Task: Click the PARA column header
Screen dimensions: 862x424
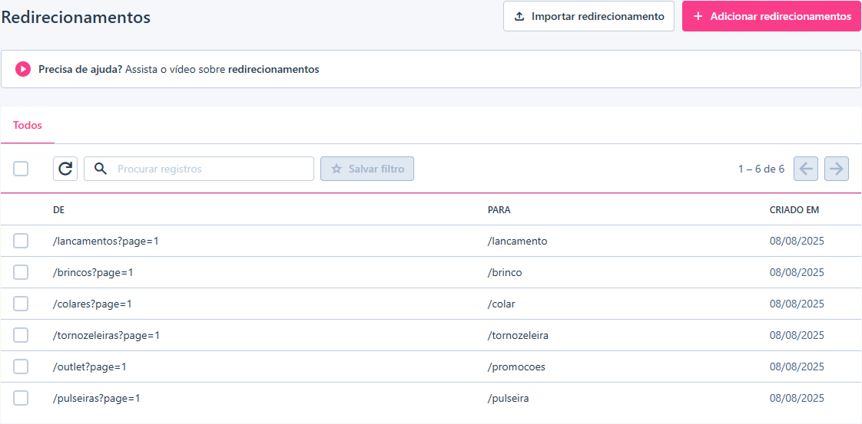Action: coord(499,210)
